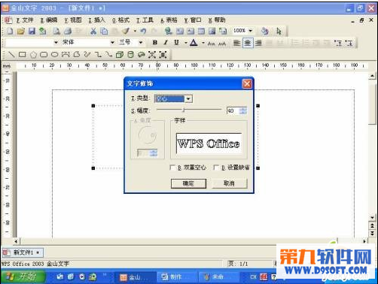Center align the text
This screenshot has height=284, width=378.
click(x=248, y=43)
